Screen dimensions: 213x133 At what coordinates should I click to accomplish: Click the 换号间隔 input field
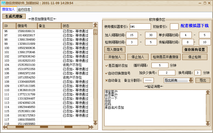pos(198,73)
